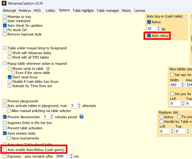
Task: Increase playground max attempts value
Action: pyautogui.click(x=79, y=104)
